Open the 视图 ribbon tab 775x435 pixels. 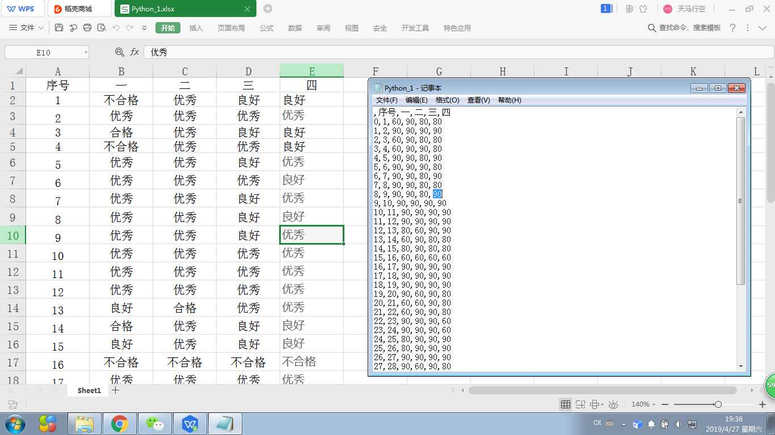point(352,28)
